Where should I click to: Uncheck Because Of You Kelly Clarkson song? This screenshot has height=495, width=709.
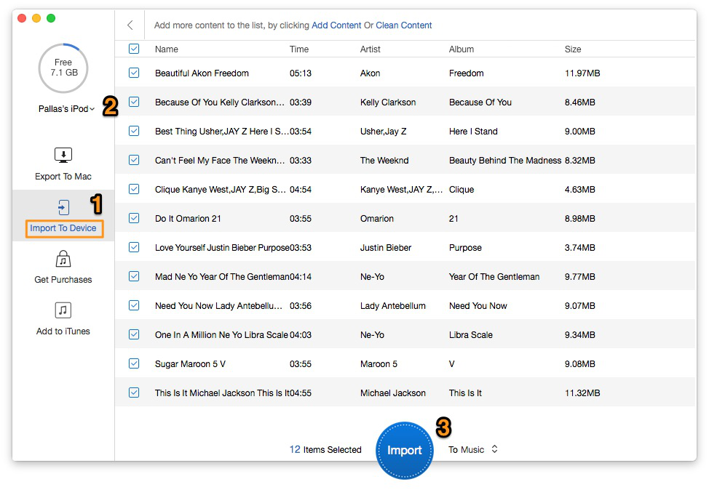coord(134,102)
